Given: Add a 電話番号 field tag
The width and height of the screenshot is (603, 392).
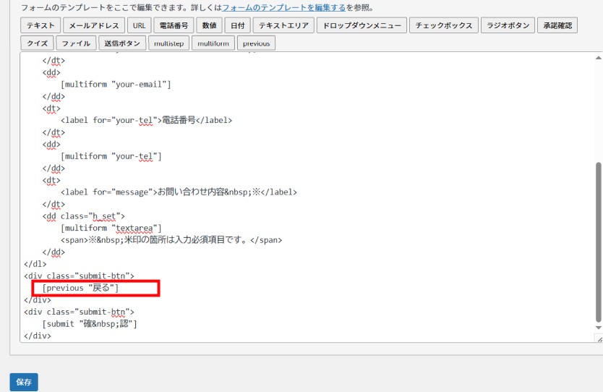Looking at the screenshot, I should [x=173, y=25].
